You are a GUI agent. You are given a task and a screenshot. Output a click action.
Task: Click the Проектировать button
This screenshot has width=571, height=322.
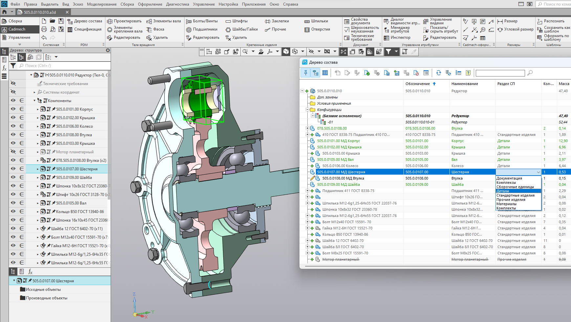click(124, 21)
